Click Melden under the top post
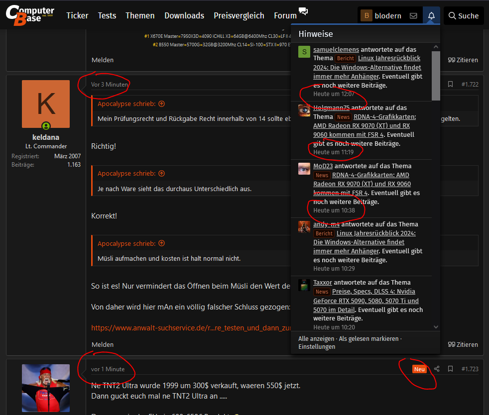This screenshot has height=415, width=489. click(x=103, y=60)
